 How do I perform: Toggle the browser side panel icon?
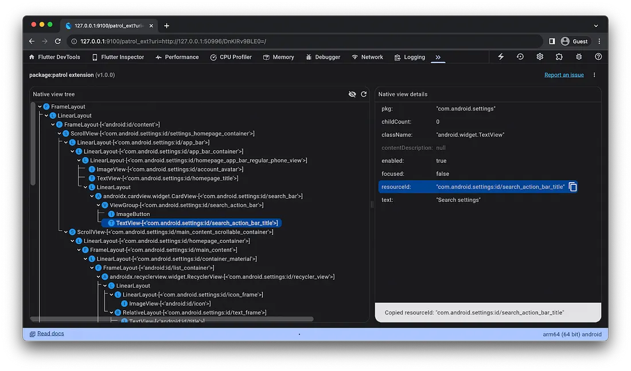click(552, 41)
